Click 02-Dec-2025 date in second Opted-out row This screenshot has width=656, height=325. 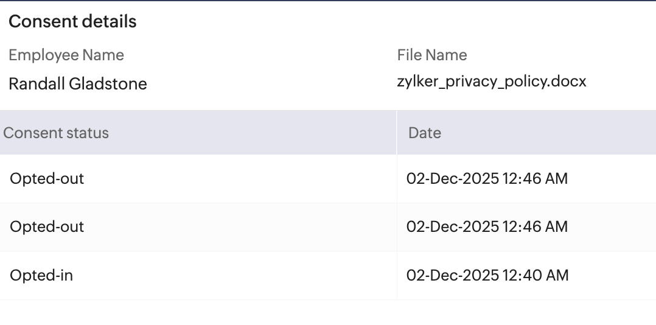[453, 227]
